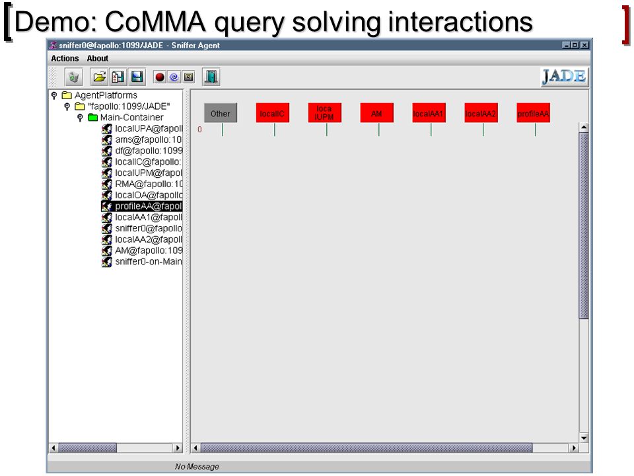Select sniffer0@fapollo in the agent tree
This screenshot has width=634, height=476.
click(141, 228)
